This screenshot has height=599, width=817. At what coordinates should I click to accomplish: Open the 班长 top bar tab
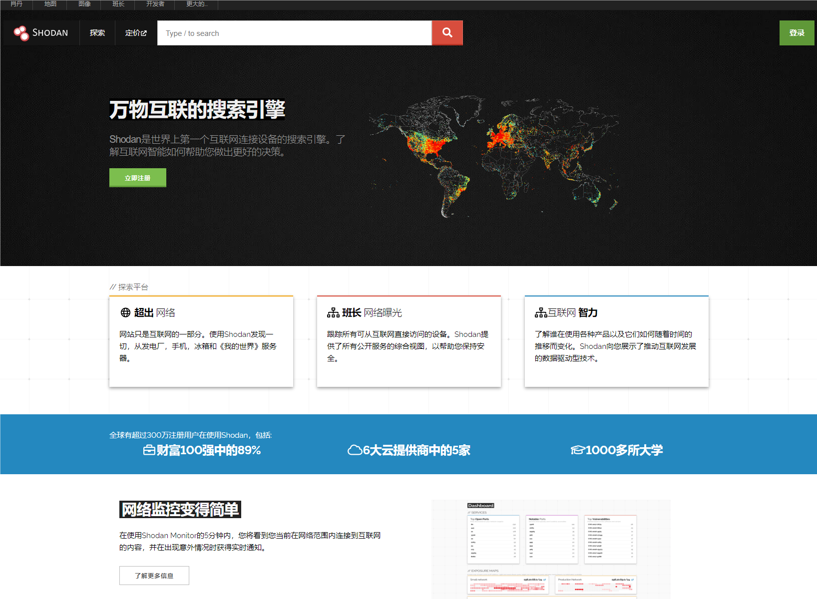[x=118, y=4]
